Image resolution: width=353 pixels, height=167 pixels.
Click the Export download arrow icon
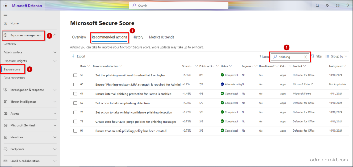click(x=73, y=56)
